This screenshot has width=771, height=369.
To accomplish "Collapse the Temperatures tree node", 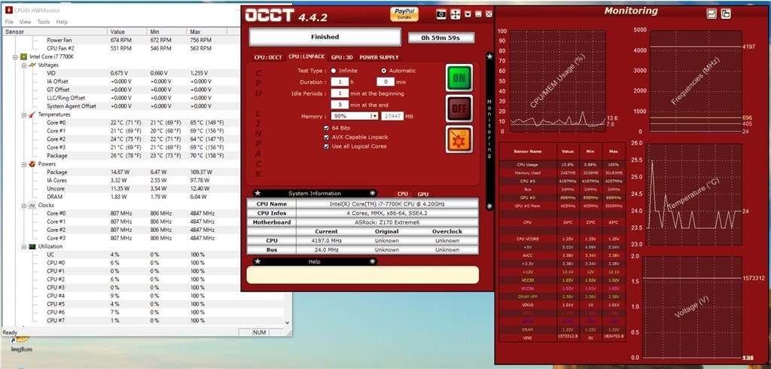I will pos(23,114).
